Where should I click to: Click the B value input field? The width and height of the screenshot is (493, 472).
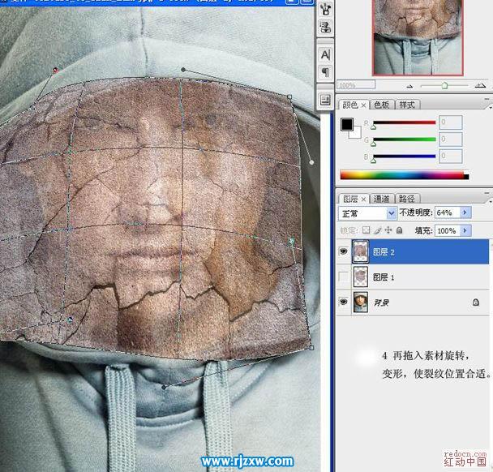(x=451, y=157)
